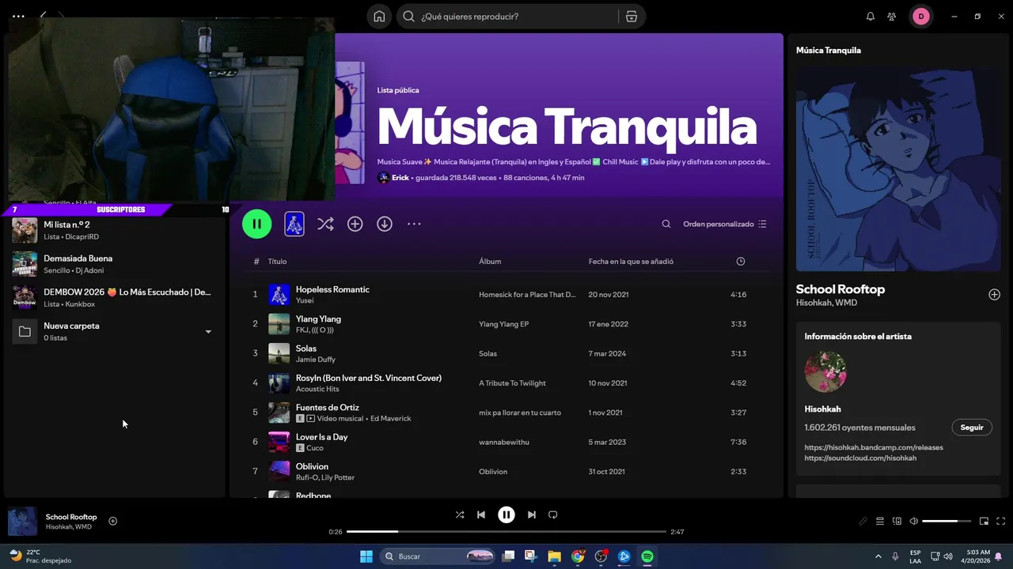
Task: Open the miniplayer icon
Action: [x=985, y=521]
